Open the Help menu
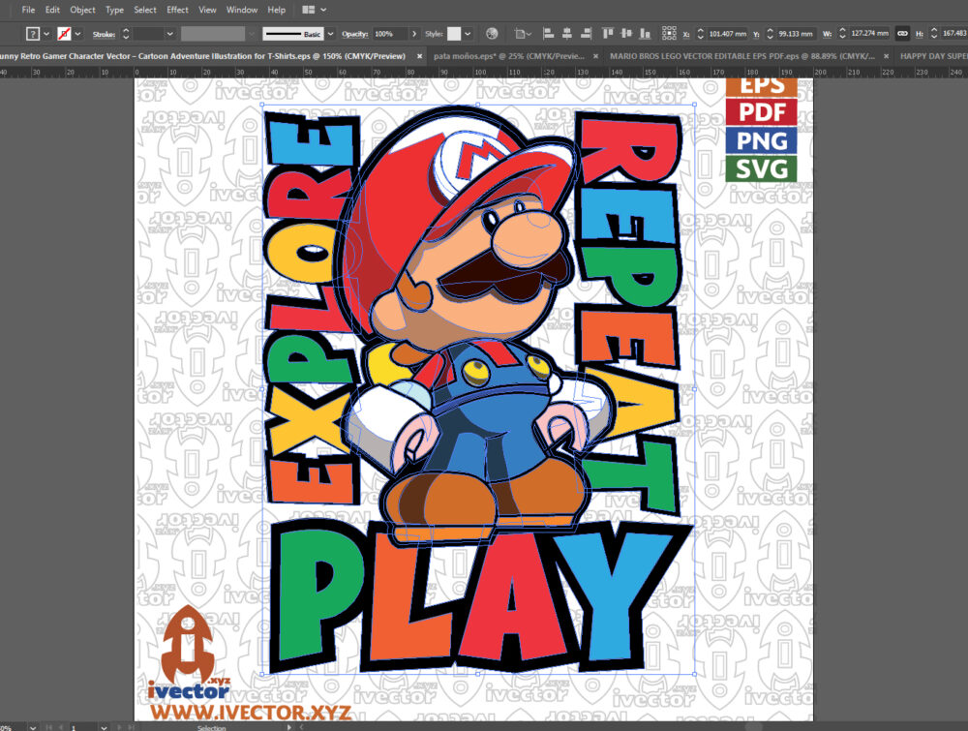968x731 pixels. tap(277, 10)
